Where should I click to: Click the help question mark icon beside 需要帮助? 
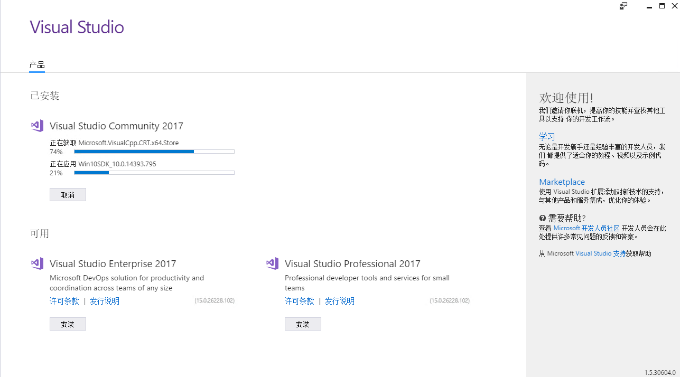click(x=542, y=218)
